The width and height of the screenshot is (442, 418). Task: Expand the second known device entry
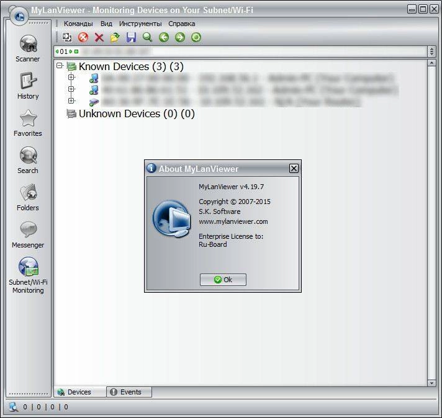click(x=71, y=89)
